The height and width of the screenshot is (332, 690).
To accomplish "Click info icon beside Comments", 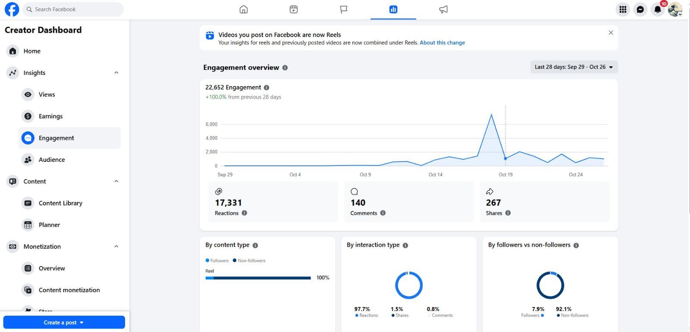I will pyautogui.click(x=383, y=213).
